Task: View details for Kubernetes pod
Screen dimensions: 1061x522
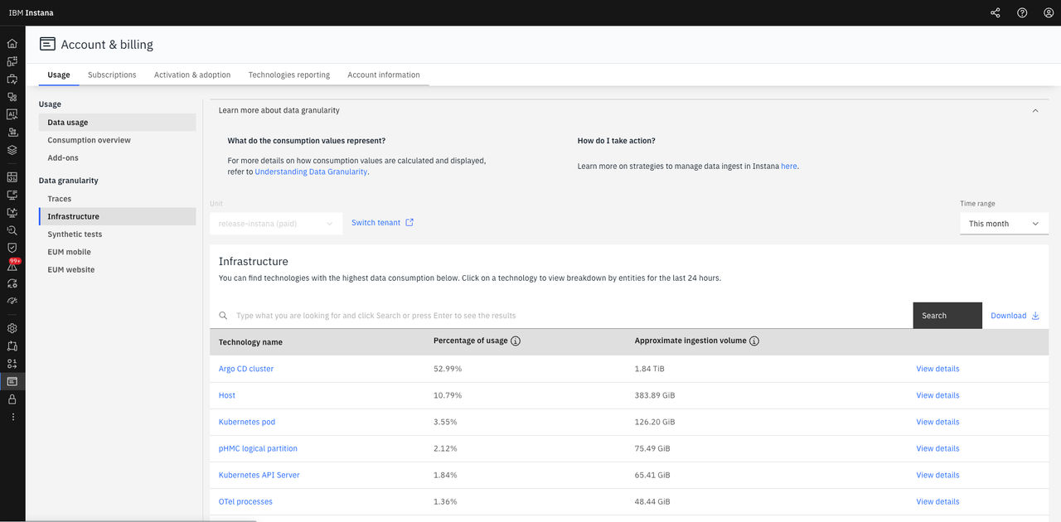Action: 937,422
